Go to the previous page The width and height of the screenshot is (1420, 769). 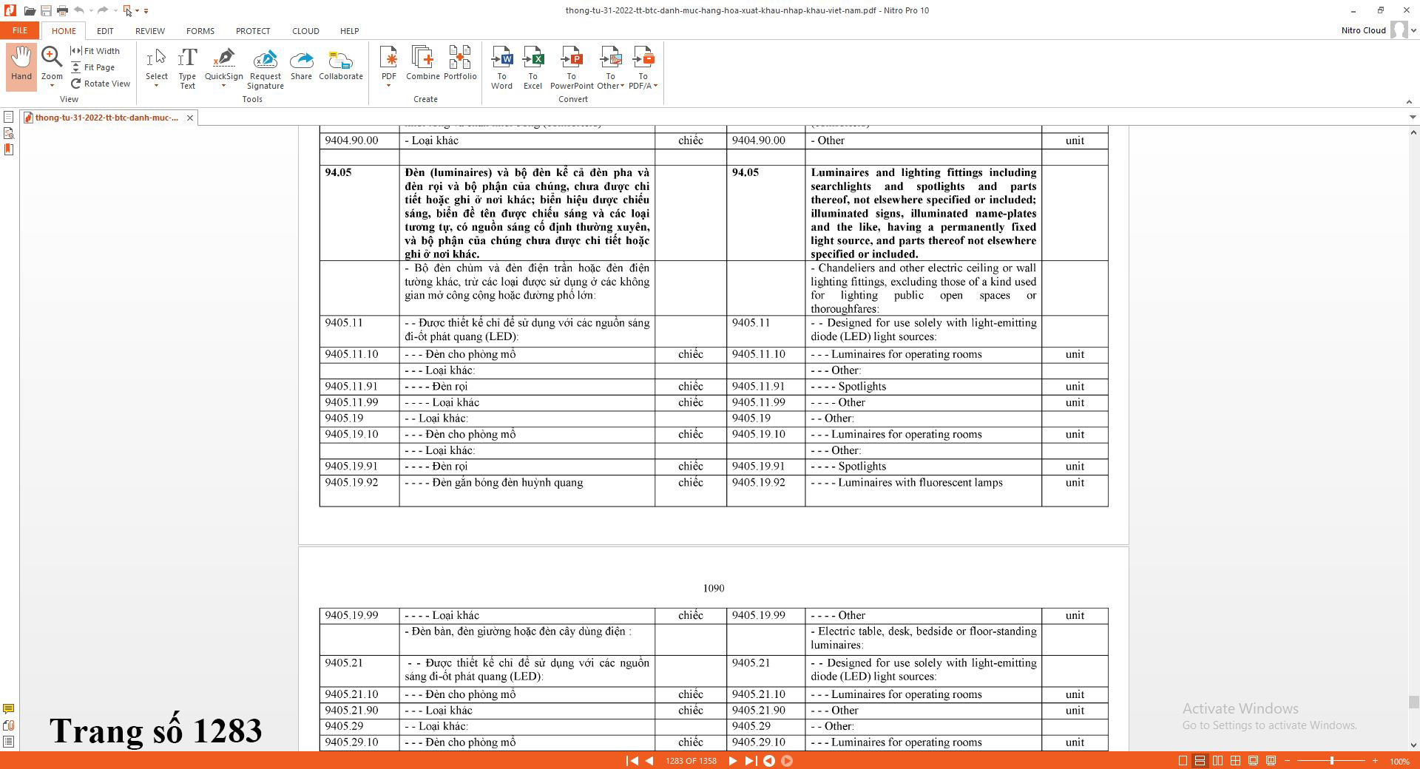click(649, 761)
